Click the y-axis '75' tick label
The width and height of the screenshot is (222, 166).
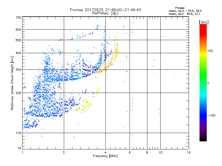pos(19,148)
